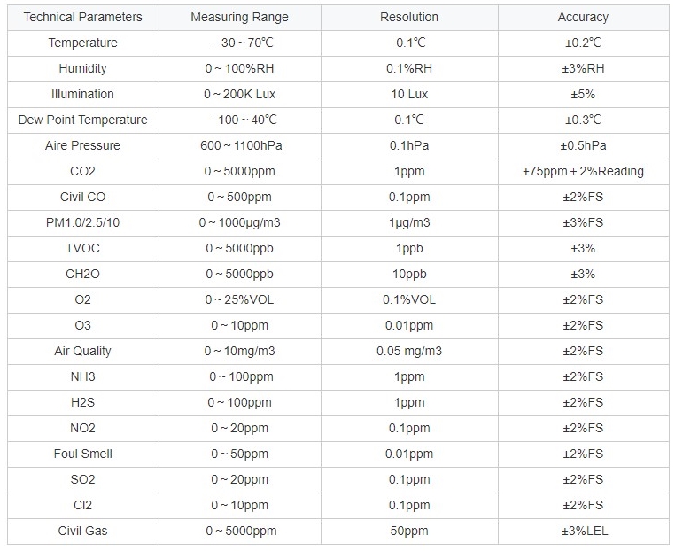Click the ±75ppm+2%Reading accuracy cell

583,171
